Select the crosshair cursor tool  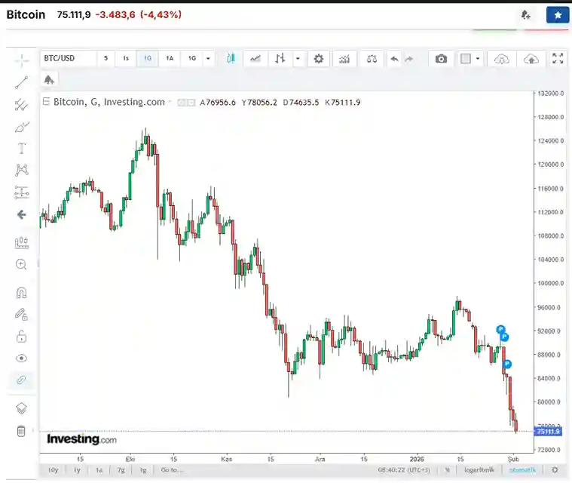[x=22, y=60]
